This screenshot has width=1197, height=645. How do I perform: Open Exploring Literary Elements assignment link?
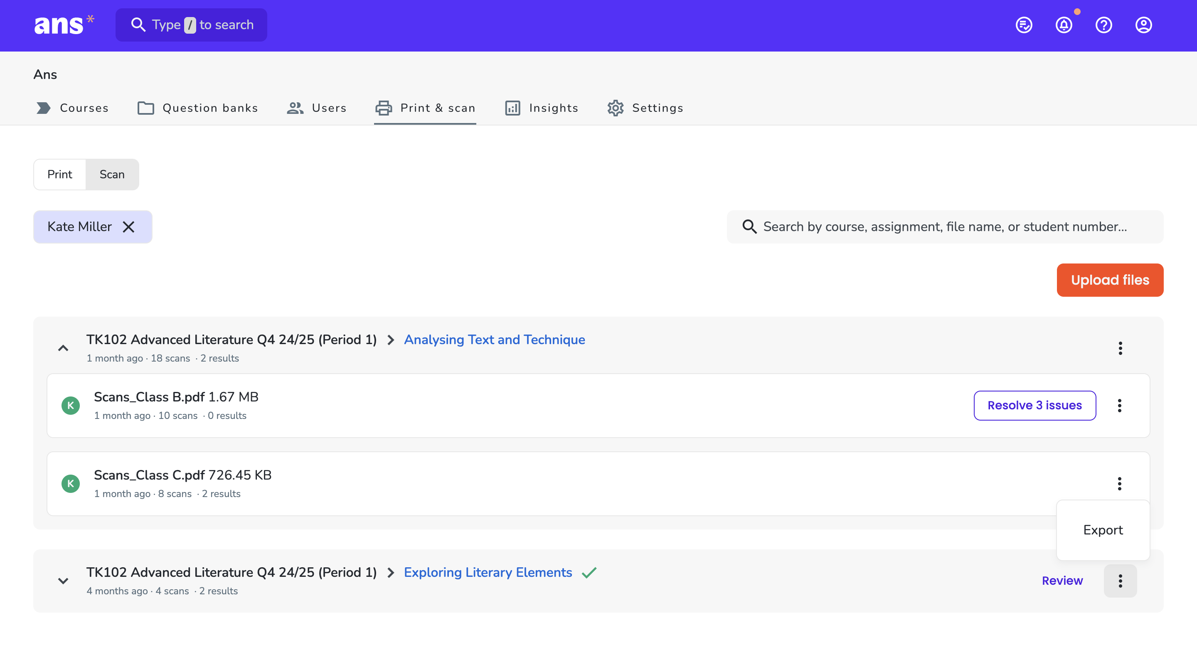click(488, 573)
